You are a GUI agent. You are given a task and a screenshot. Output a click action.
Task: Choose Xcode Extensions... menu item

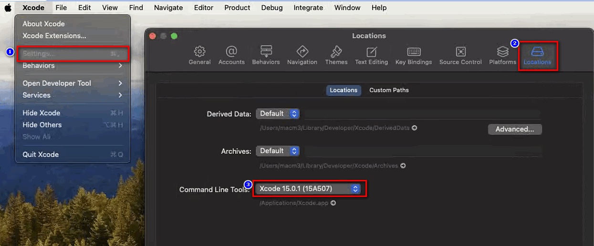[x=73, y=36]
